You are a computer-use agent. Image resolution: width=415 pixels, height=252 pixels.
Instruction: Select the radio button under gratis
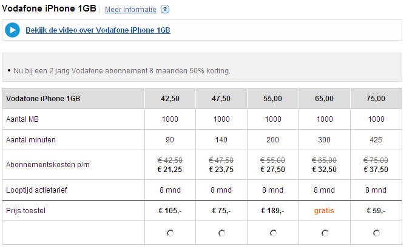click(x=325, y=233)
